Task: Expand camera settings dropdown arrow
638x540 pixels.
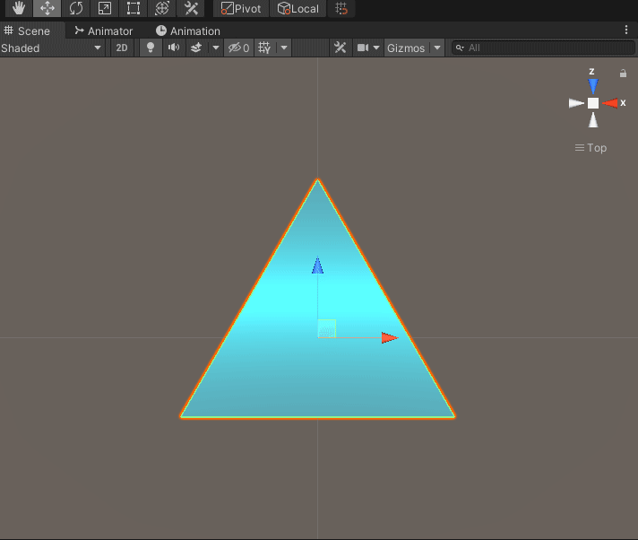Action: pos(376,48)
